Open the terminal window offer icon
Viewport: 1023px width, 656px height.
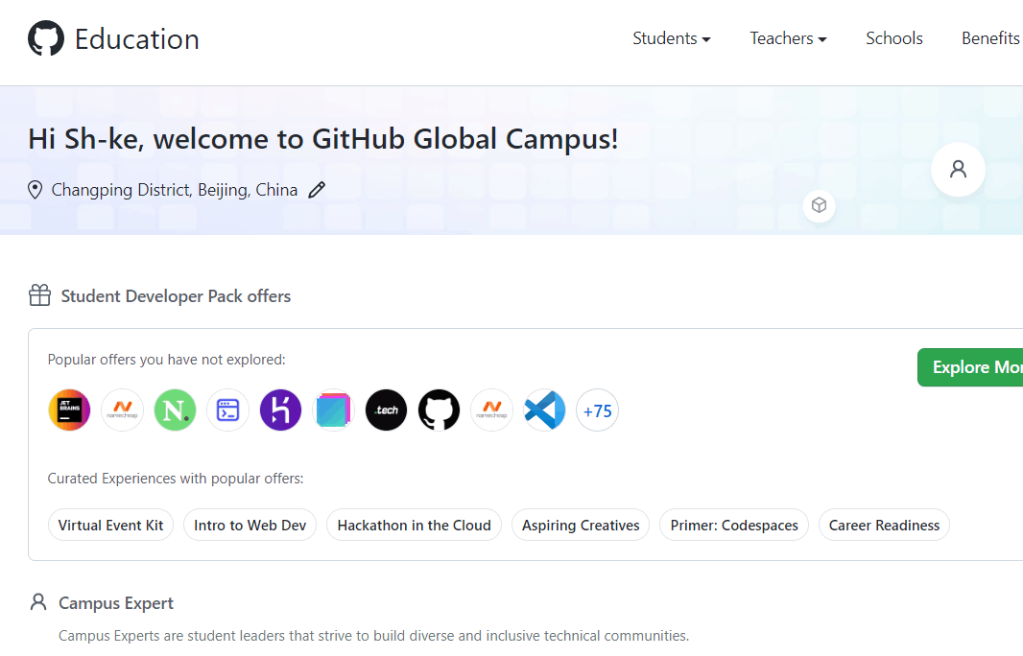coord(227,410)
